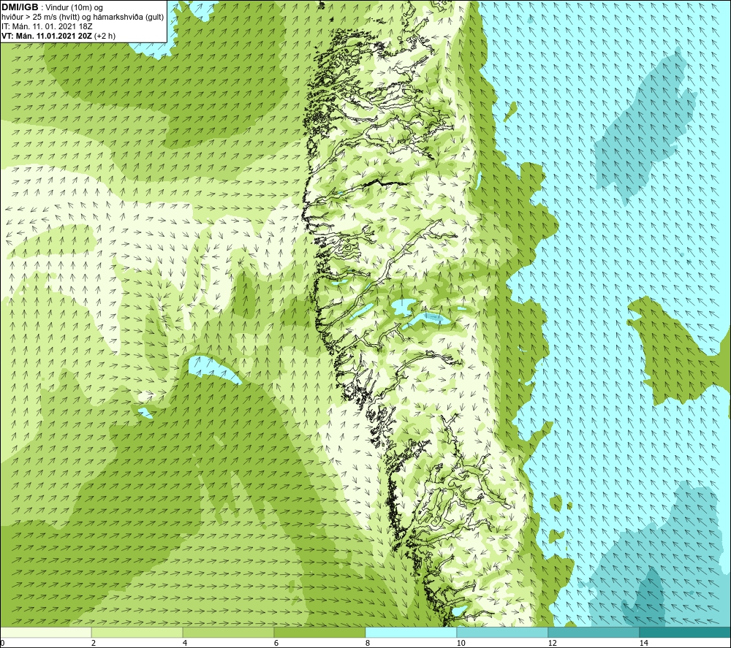Click the 6–8 m/s dark green band
The image size is (731, 648).
(x=320, y=633)
